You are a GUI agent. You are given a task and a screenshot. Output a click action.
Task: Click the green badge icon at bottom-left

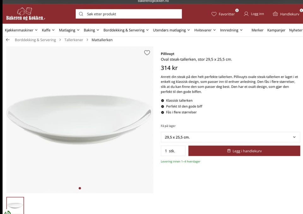[8, 212]
